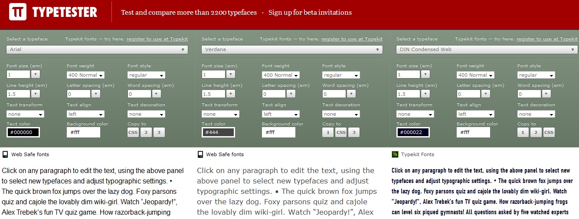Viewport: 579px width, 219px height.
Task: Open word spacing arrow in DIN Condensed column
Action: click(546, 94)
